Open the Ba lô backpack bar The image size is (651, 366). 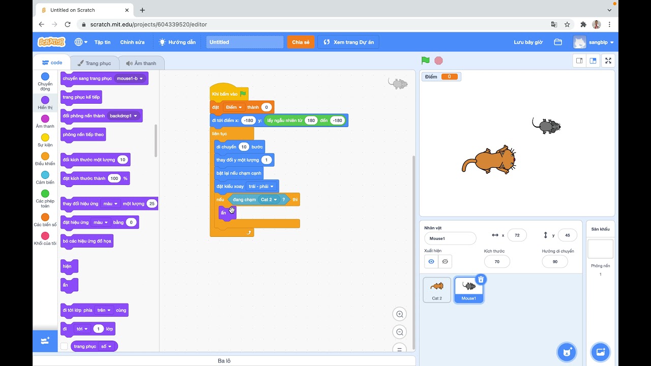224,361
